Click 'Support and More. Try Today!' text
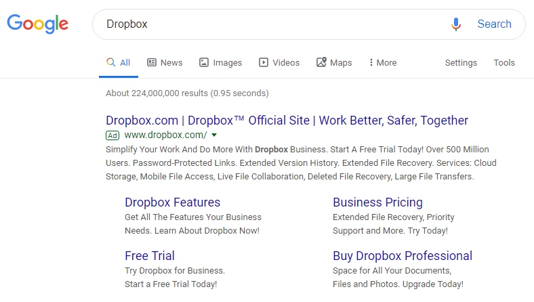Image resolution: width=534 pixels, height=302 pixels. pos(390,231)
